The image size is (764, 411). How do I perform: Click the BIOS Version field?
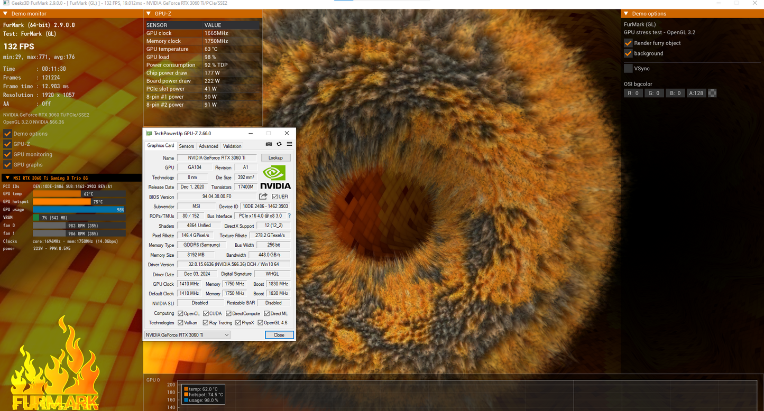(217, 197)
